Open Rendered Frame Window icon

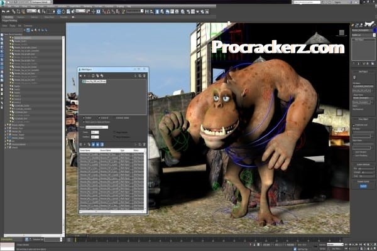point(193,11)
